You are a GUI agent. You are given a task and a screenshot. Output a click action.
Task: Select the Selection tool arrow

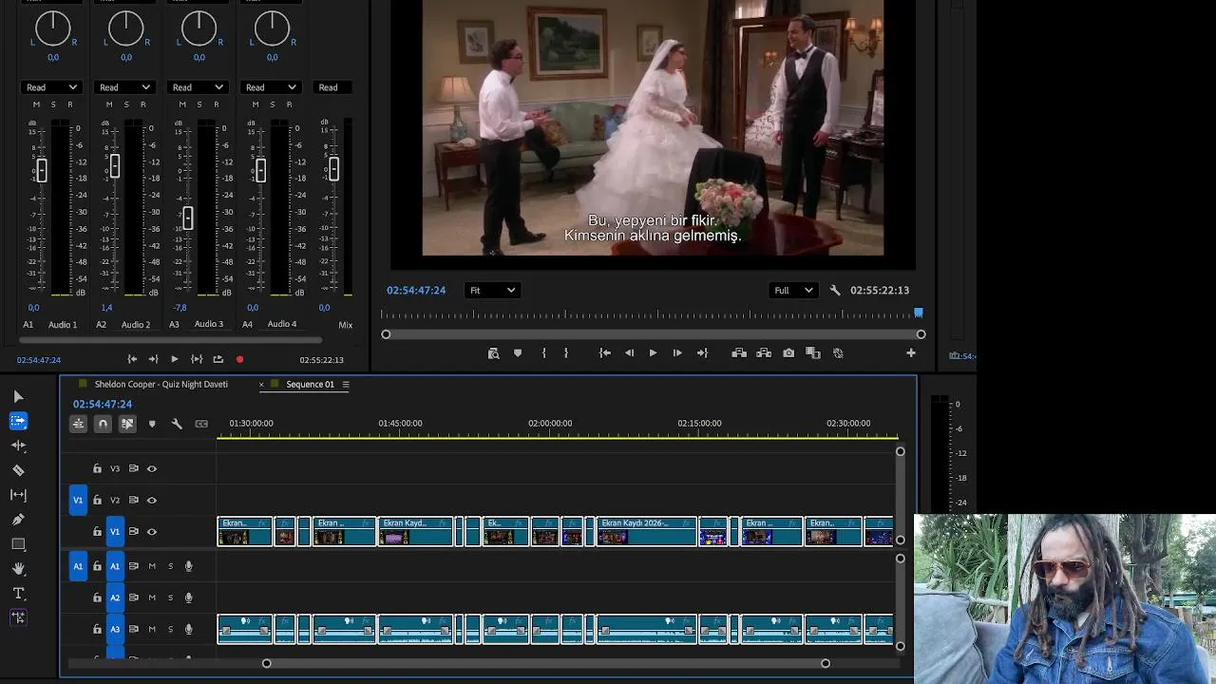pyautogui.click(x=18, y=396)
